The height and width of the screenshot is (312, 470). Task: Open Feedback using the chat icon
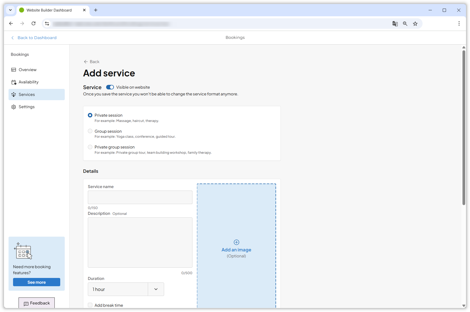(x=27, y=304)
